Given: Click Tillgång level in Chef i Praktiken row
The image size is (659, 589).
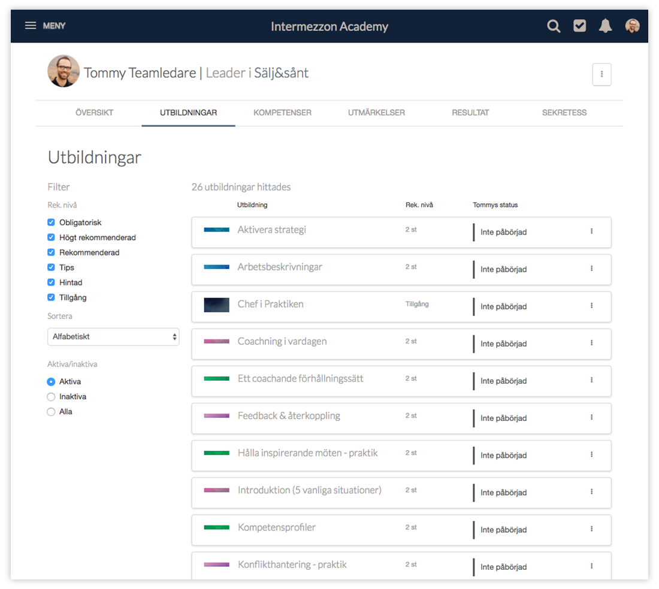Looking at the screenshot, I should [417, 304].
